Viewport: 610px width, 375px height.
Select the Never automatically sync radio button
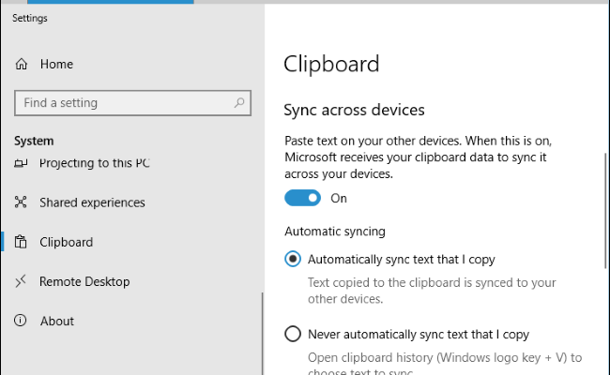[x=293, y=334]
